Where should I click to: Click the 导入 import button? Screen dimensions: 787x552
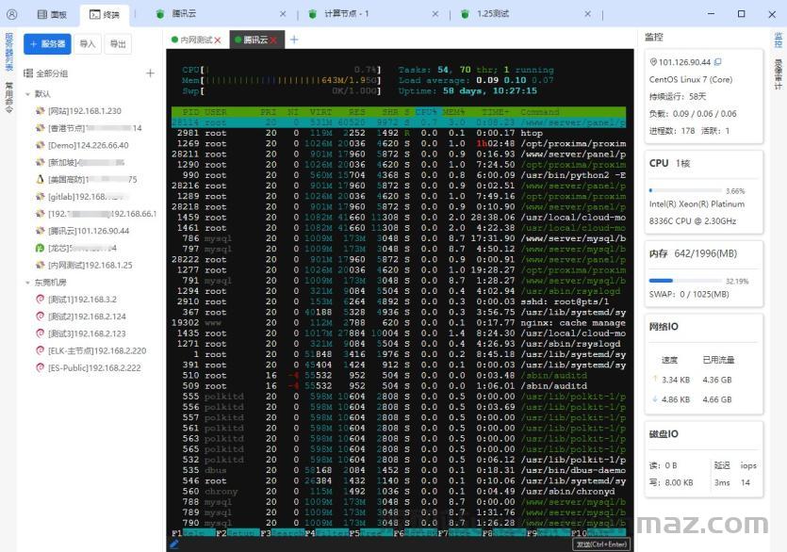[x=88, y=44]
